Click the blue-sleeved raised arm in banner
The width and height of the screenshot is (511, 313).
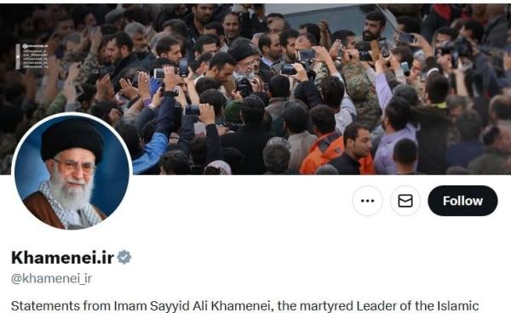coord(152,150)
